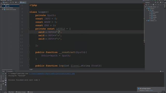Expand the collations node
The width and height of the screenshot is (166, 93).
(x=147, y=21)
